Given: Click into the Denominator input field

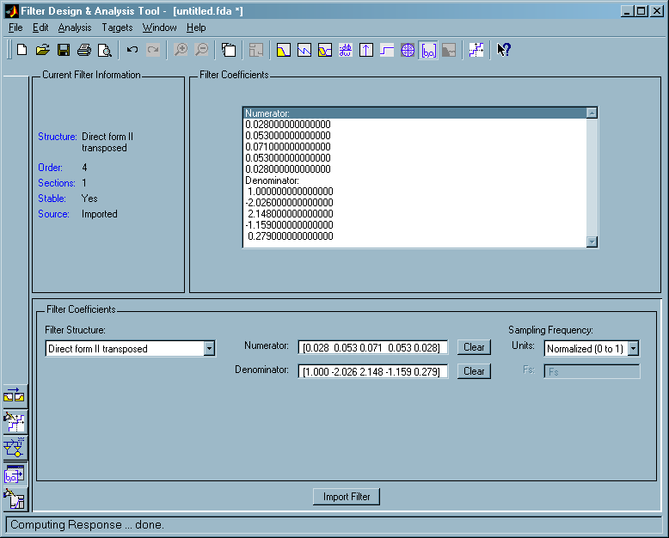Looking at the screenshot, I should tap(372, 371).
